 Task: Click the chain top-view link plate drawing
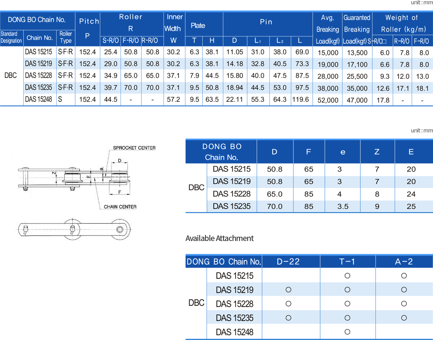(x=74, y=229)
